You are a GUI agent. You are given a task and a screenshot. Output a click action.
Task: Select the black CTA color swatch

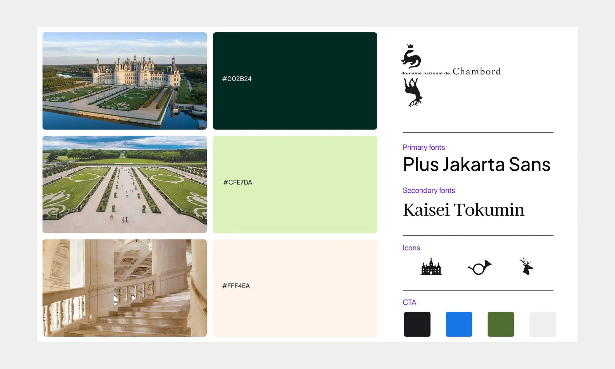[x=417, y=324]
